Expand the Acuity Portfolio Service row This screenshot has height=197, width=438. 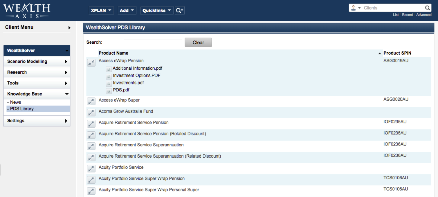[x=91, y=169]
